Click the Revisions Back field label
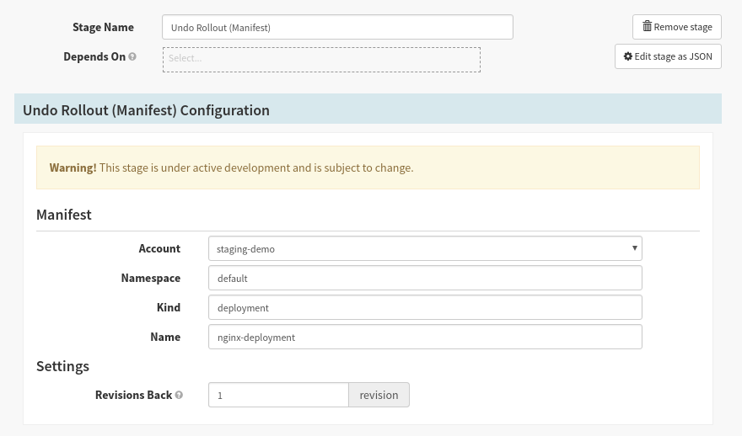 133,396
